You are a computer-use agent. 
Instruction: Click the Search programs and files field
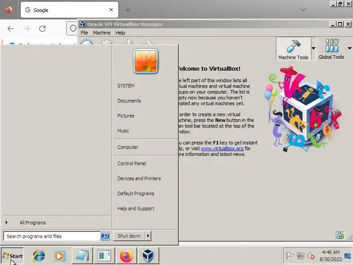[x=52, y=236]
